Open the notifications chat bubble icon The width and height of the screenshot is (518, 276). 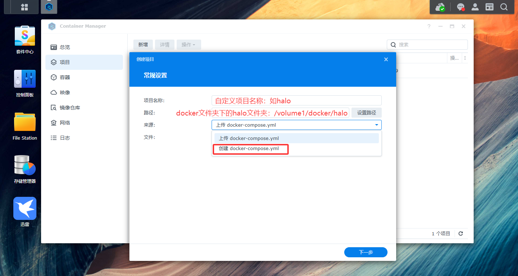[460, 7]
